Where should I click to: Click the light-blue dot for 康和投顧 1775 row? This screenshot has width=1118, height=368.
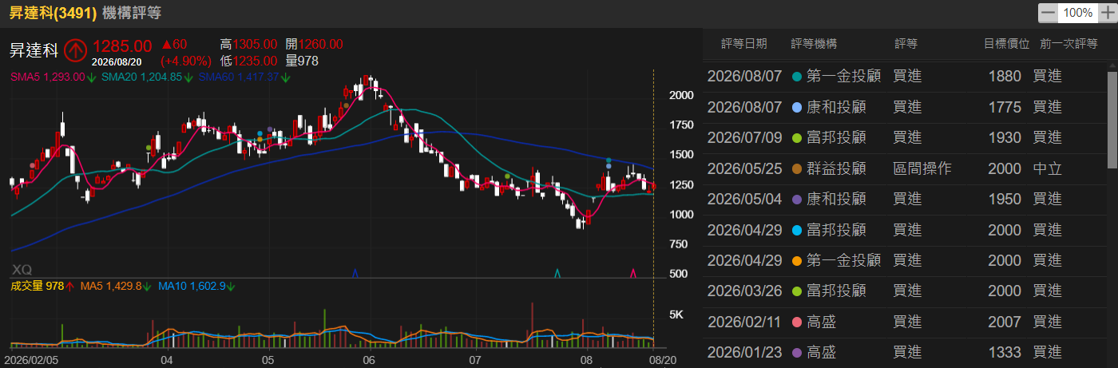[x=797, y=107]
